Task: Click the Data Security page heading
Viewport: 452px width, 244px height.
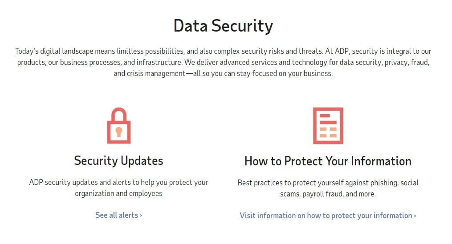Action: point(223,26)
